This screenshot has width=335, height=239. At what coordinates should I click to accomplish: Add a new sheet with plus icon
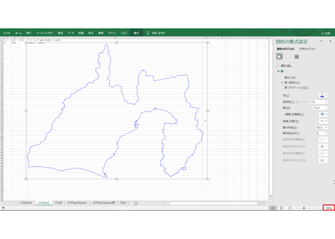[x=136, y=204]
